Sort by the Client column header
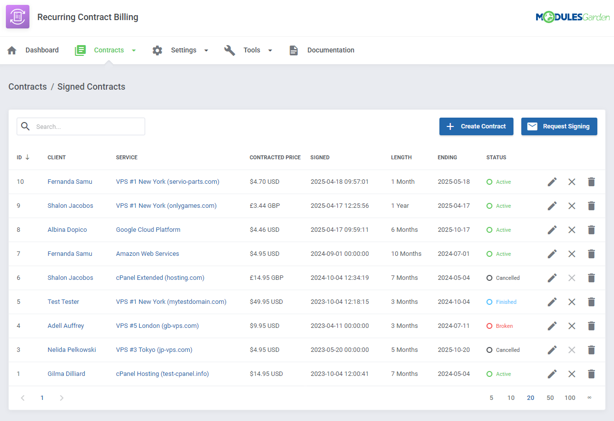 coord(56,157)
